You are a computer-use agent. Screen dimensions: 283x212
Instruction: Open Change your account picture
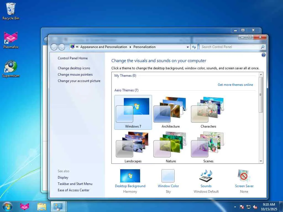(79, 81)
